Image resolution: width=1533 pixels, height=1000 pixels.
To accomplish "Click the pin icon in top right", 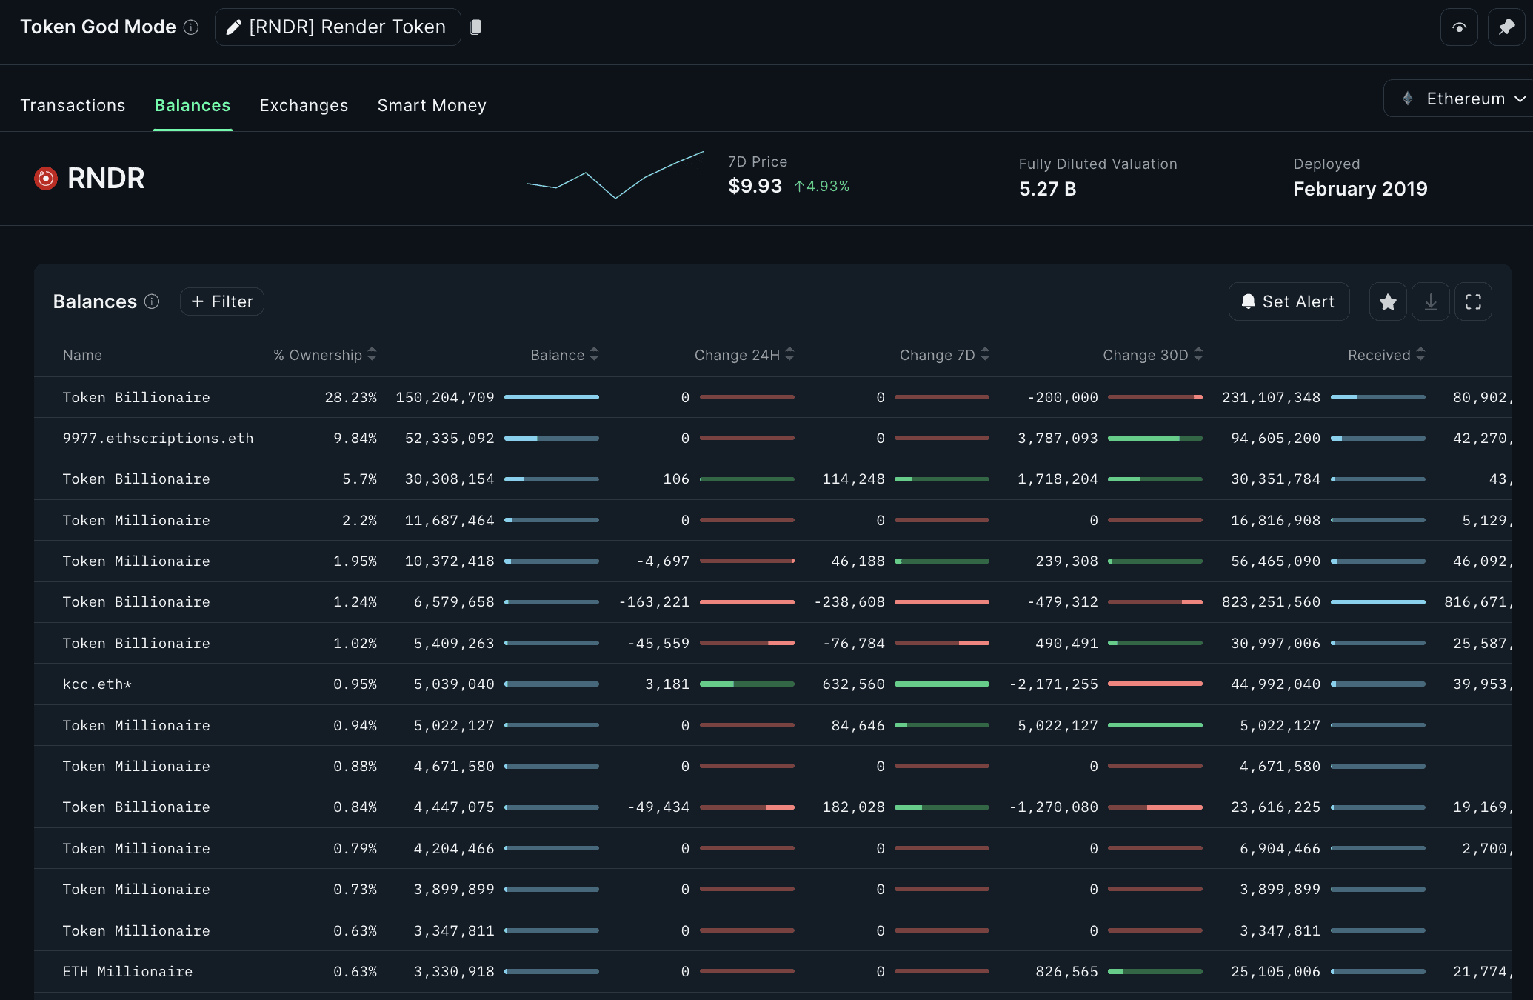I will pos(1506,27).
